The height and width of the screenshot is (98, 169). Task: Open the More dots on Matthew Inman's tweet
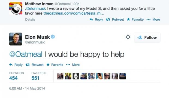pos(148,20)
